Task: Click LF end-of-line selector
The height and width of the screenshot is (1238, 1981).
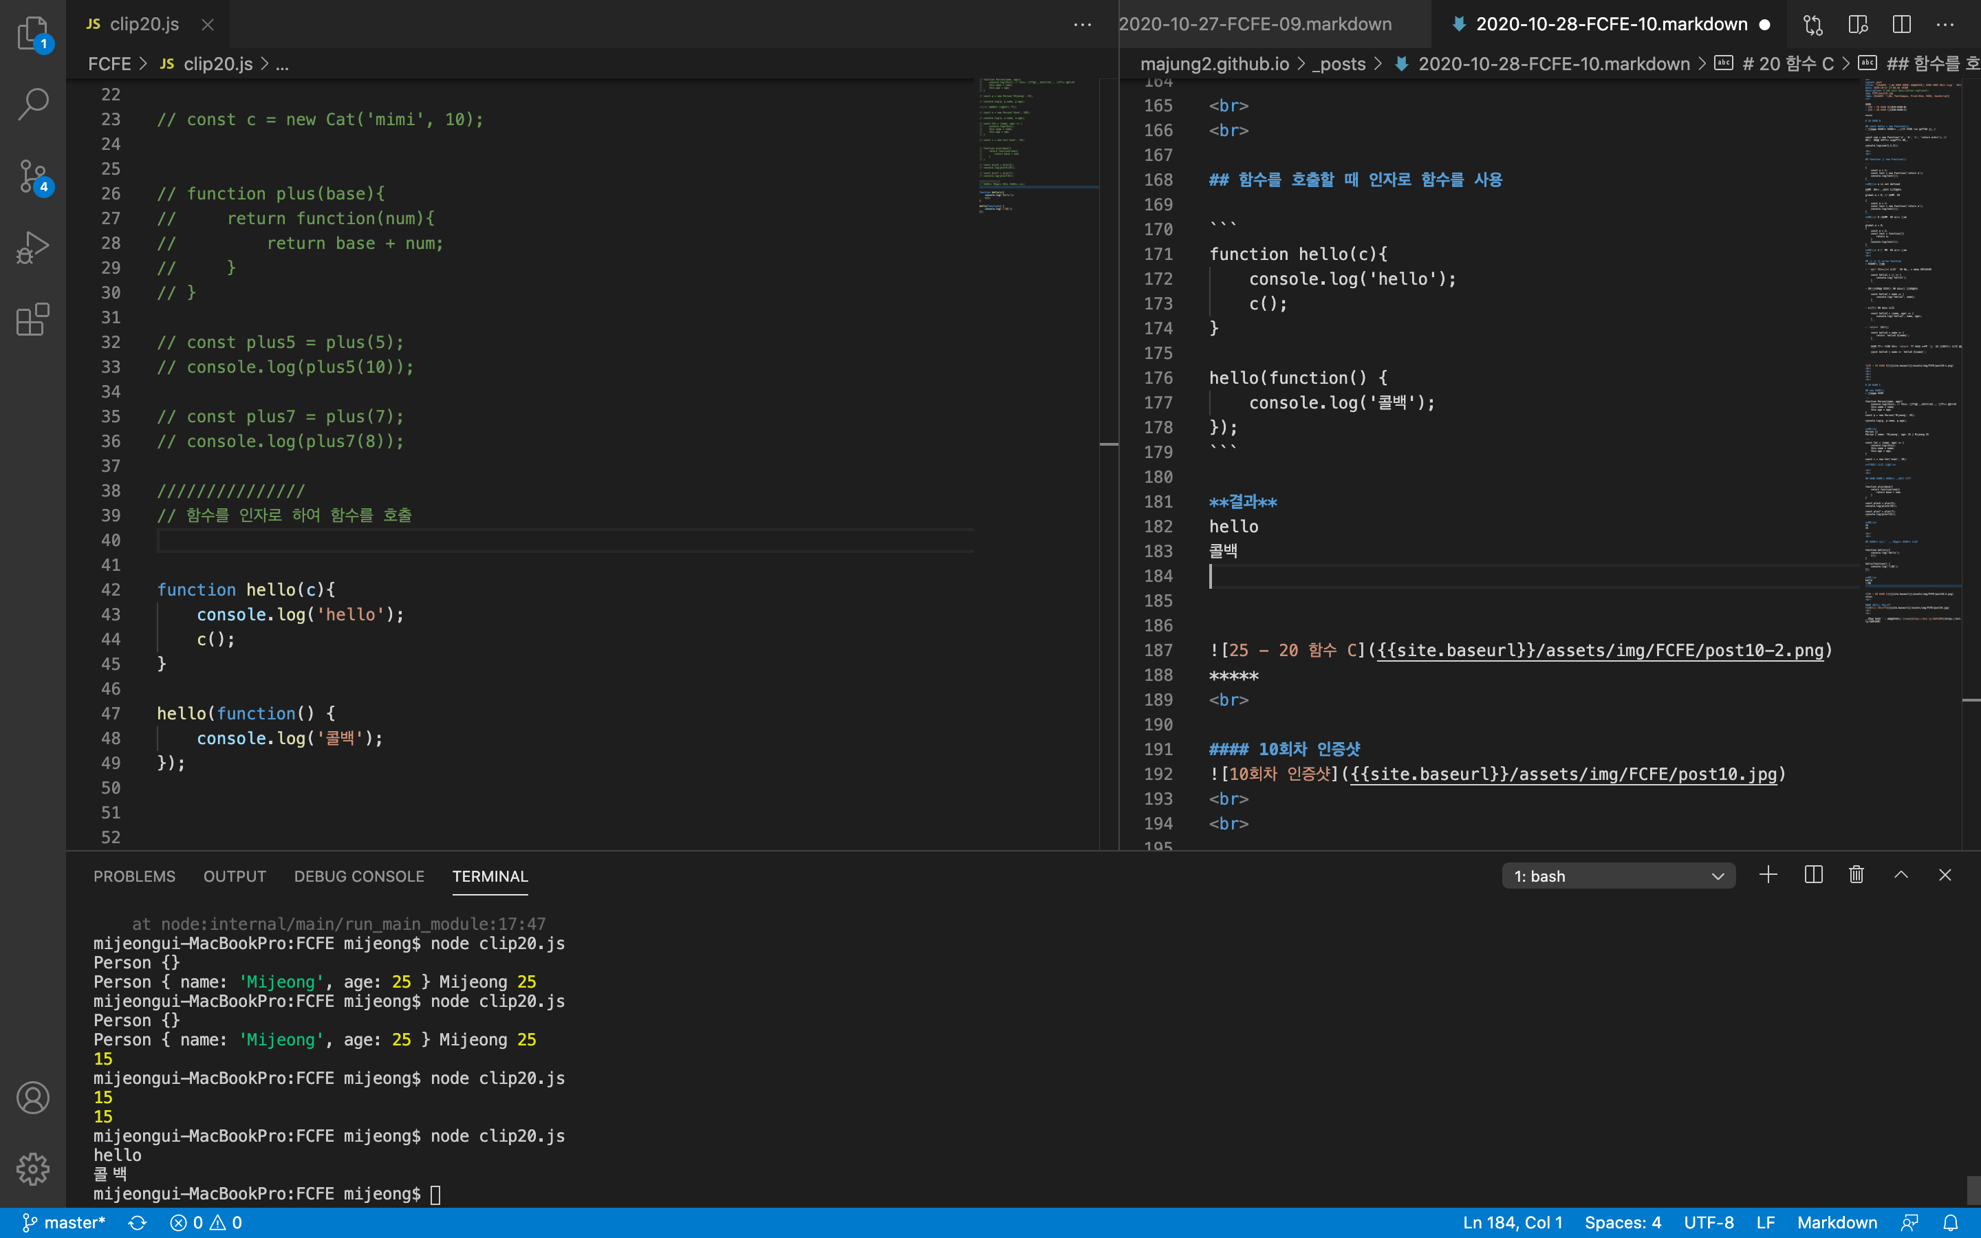Action: 1766,1222
